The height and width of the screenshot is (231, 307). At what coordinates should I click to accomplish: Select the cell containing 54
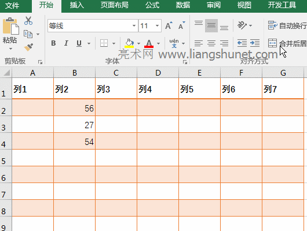74,141
